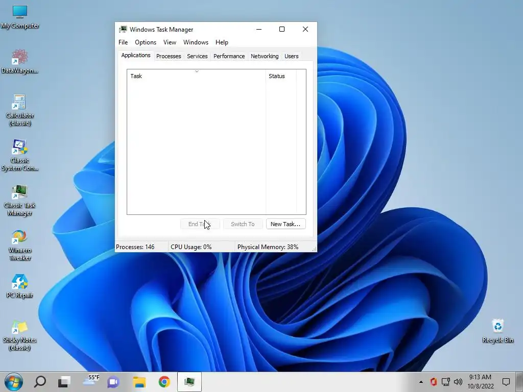Switch to the Networking tab
523x392 pixels.
coord(265,56)
